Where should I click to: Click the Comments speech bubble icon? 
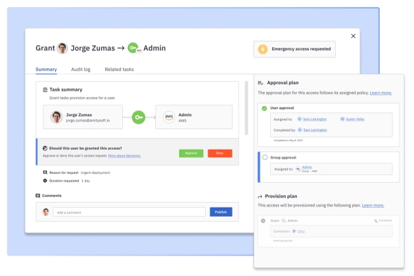coord(38,196)
